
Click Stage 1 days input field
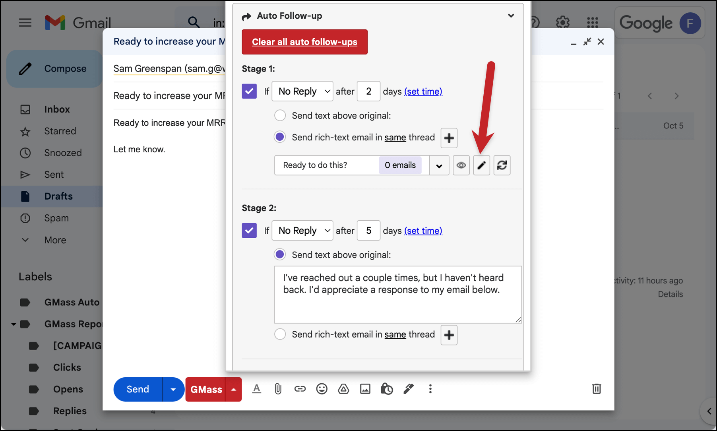coord(368,91)
